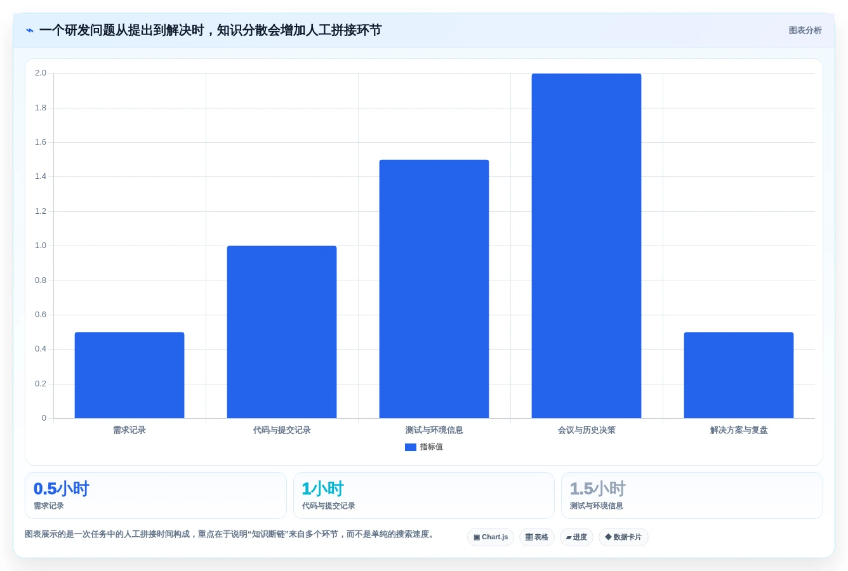This screenshot has width=848, height=571.
Task: Click the 数据卡片 tag chip
Action: pyautogui.click(x=623, y=537)
